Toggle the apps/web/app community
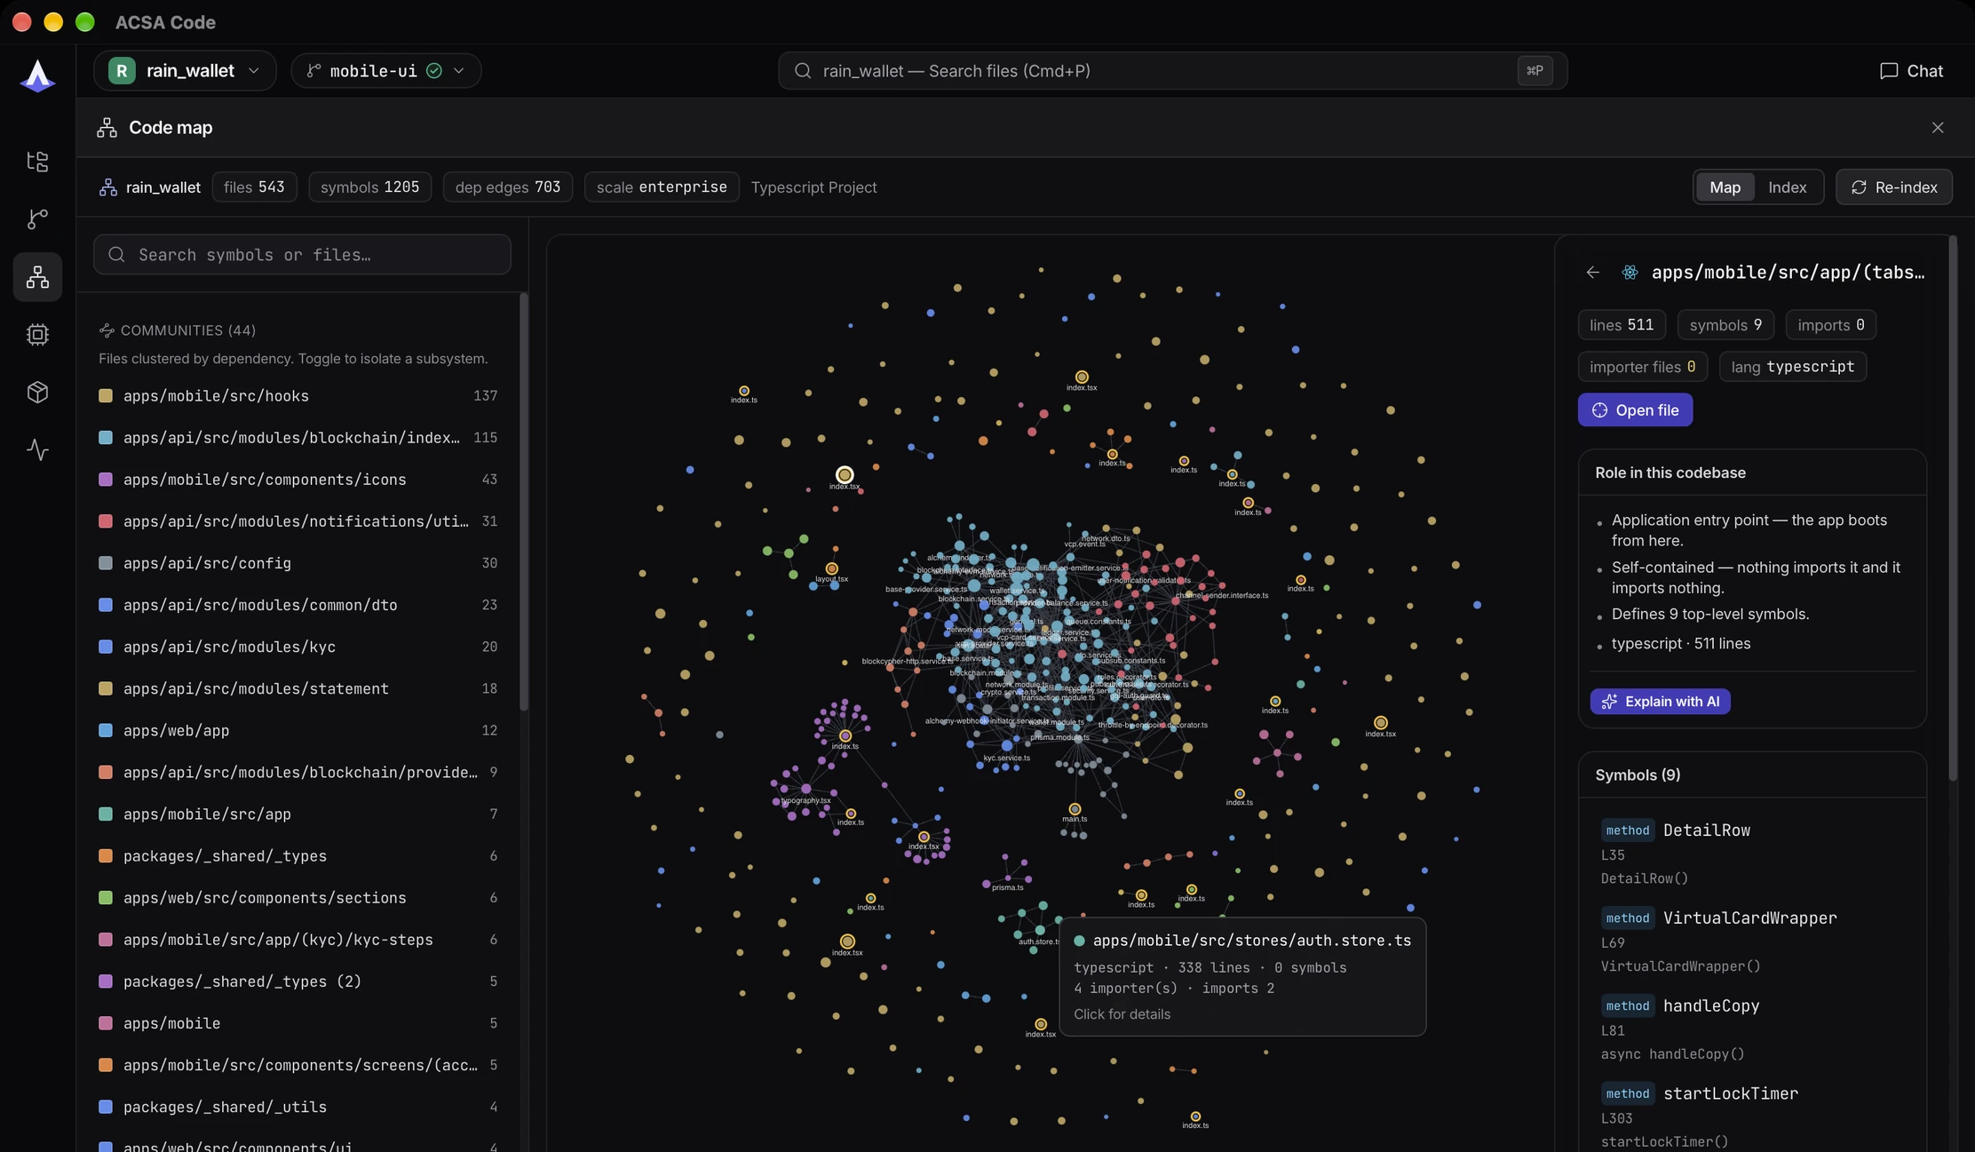This screenshot has height=1152, width=1975. [x=298, y=730]
